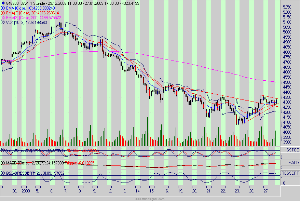Click the instrument icon beside 846900 DAX

(3, 2)
